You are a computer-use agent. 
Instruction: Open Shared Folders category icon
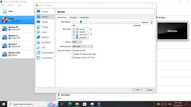click(x=38, y=53)
